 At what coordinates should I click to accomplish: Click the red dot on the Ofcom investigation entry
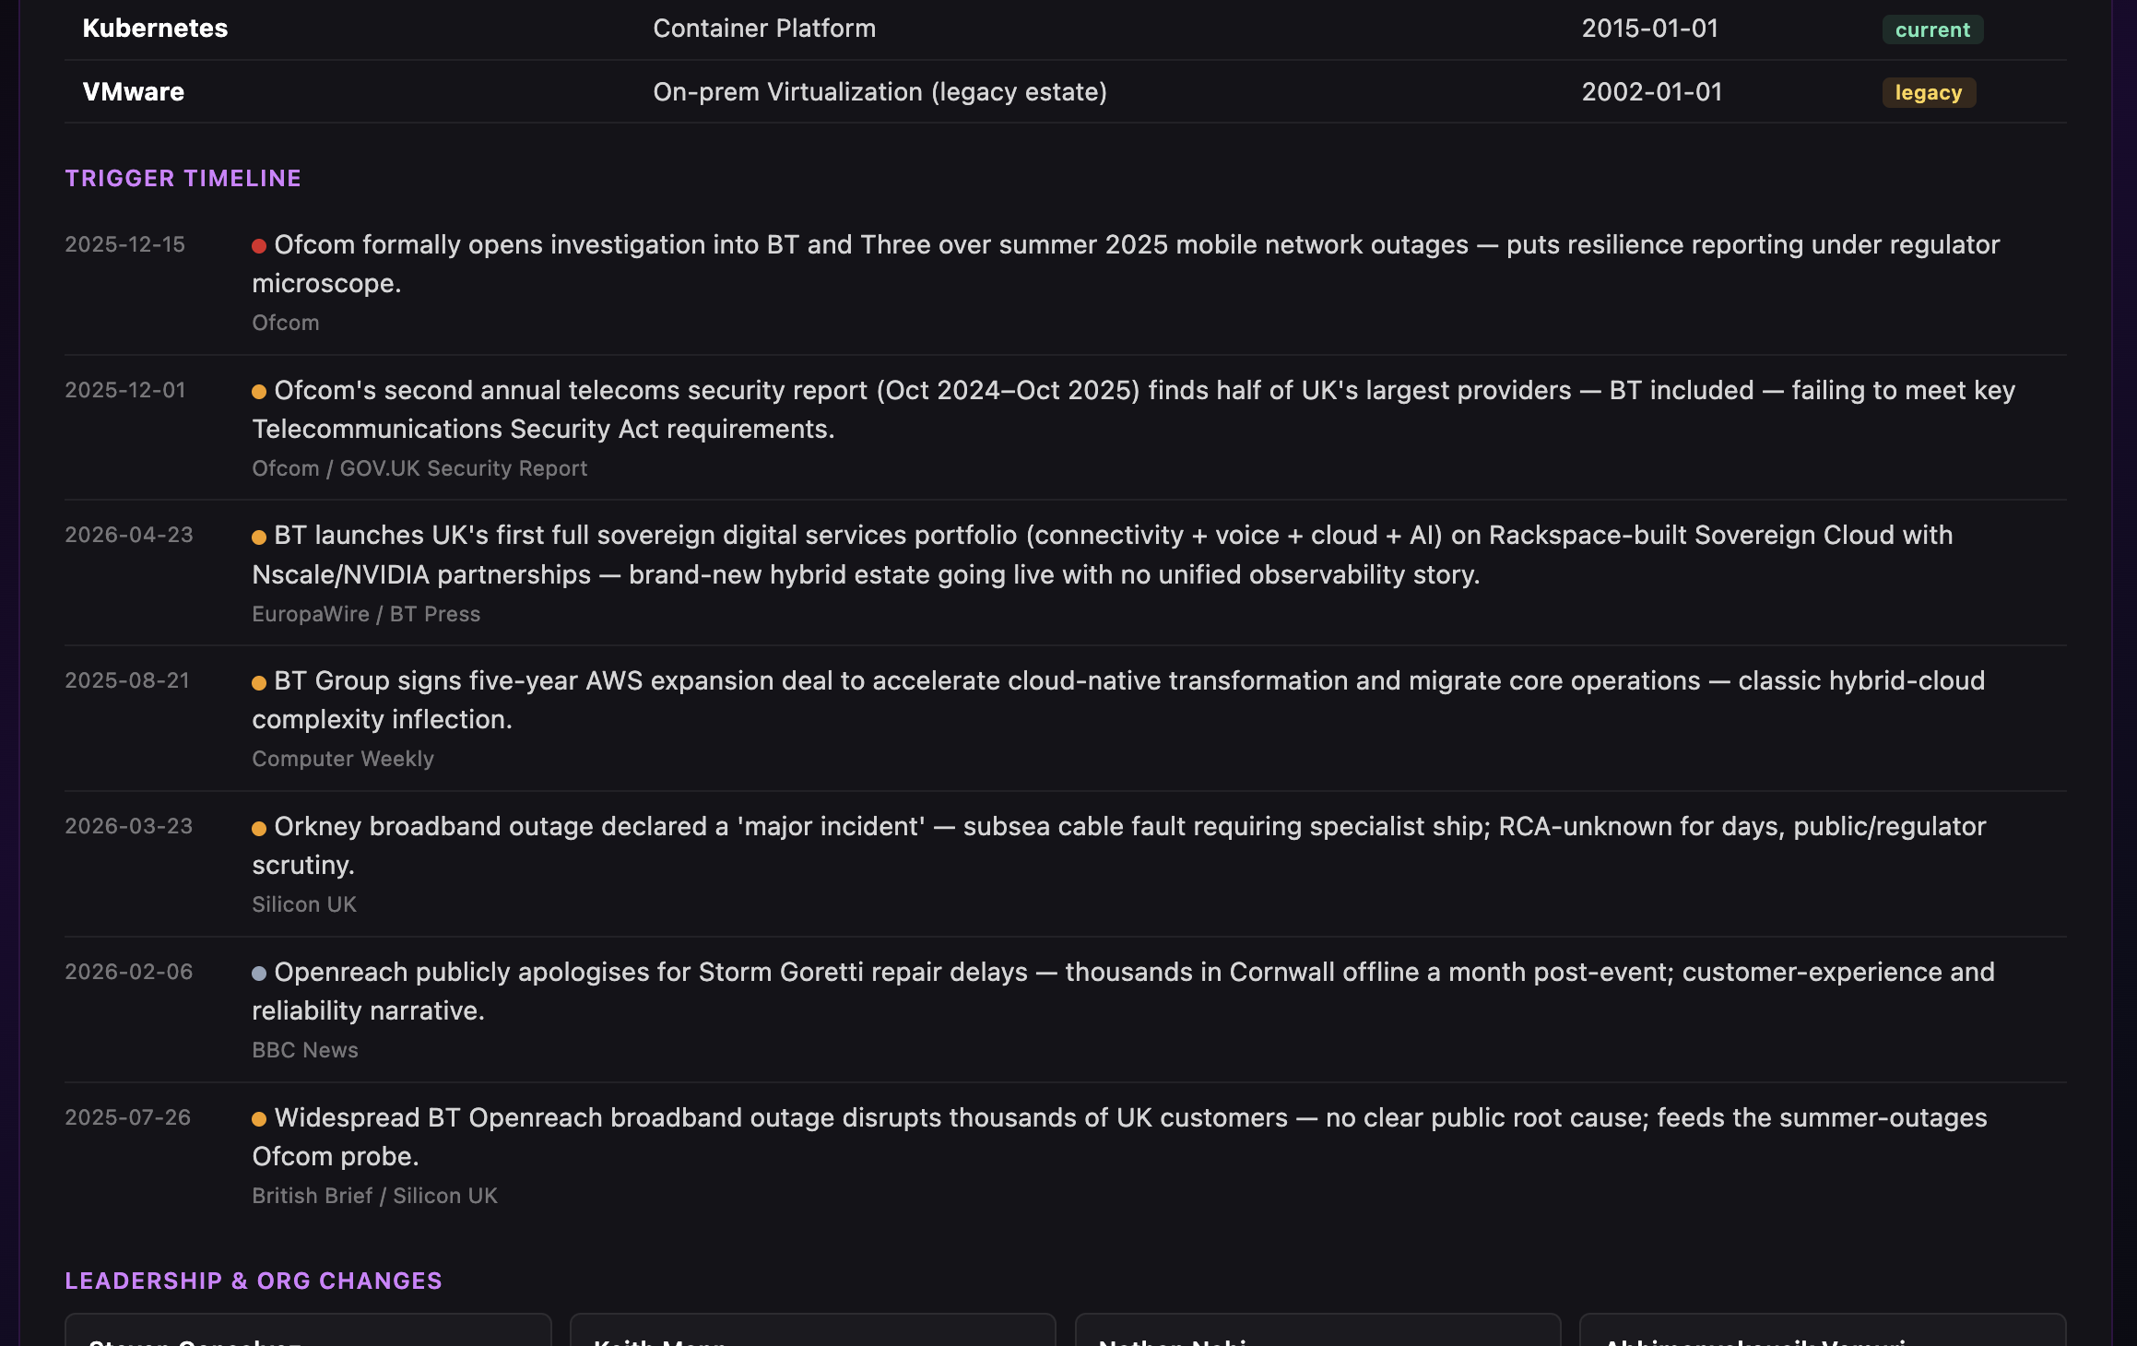(259, 245)
